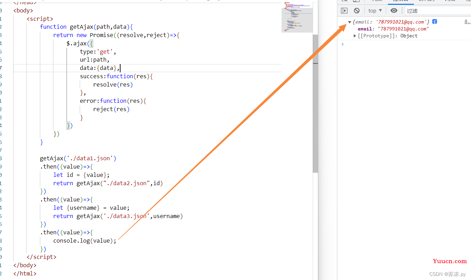Focus the console 过滤 filter field

438,11
